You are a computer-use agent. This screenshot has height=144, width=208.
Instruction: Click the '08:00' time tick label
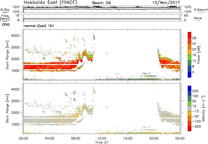[x=76, y=138]
